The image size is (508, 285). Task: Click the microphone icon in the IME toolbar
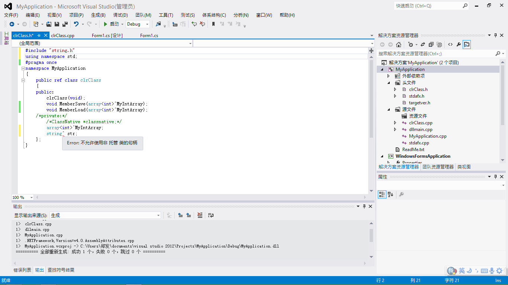point(492,271)
